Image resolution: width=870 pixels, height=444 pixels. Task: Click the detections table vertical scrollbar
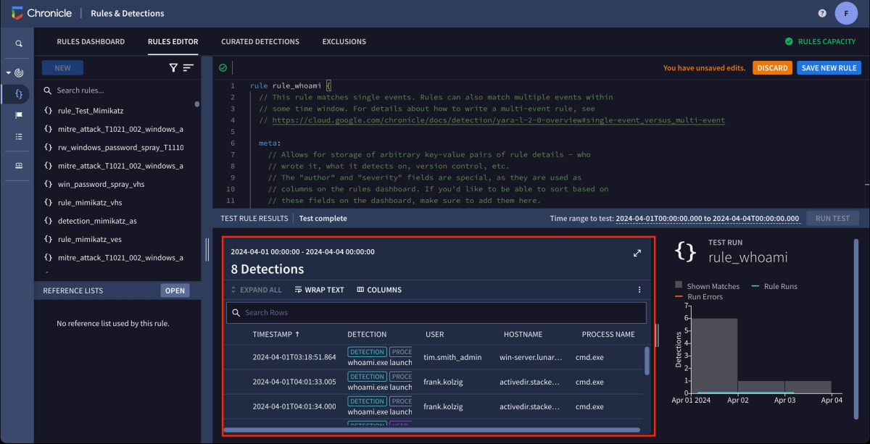pos(647,360)
